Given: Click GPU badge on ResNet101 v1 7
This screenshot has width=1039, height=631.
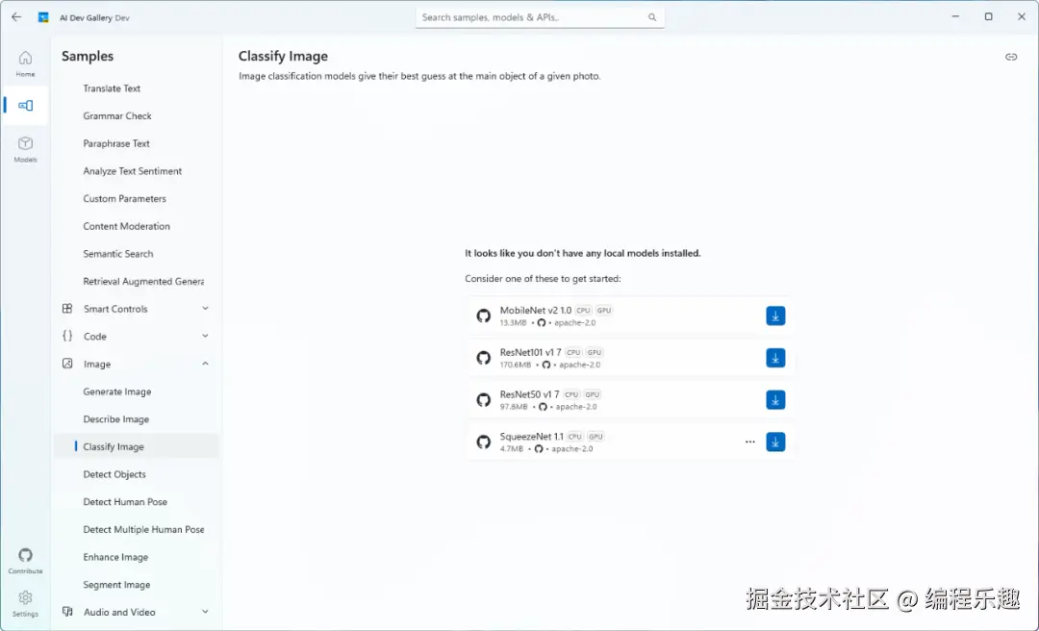Looking at the screenshot, I should 595,353.
